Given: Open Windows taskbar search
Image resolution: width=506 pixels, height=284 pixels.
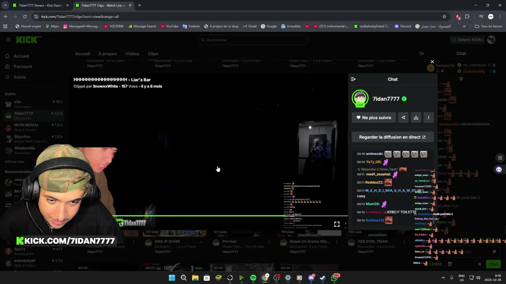Looking at the screenshot, I should (x=183, y=278).
